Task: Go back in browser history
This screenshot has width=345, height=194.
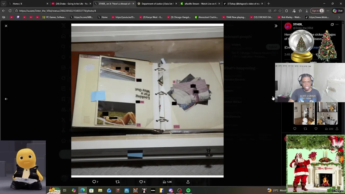Action: tap(4, 11)
